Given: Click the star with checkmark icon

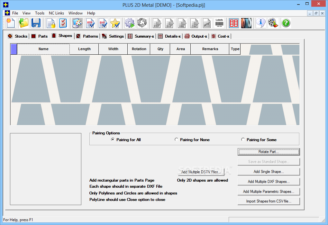Looking at the screenshot, I should pyautogui.click(x=115, y=23).
